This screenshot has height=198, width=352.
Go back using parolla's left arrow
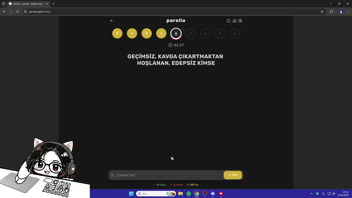pos(111,21)
